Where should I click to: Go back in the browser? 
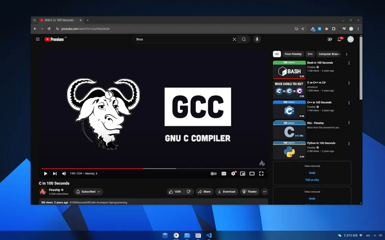click(35, 29)
